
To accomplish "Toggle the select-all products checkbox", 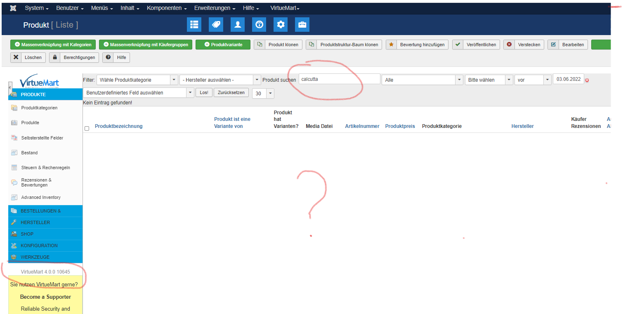I will [87, 128].
